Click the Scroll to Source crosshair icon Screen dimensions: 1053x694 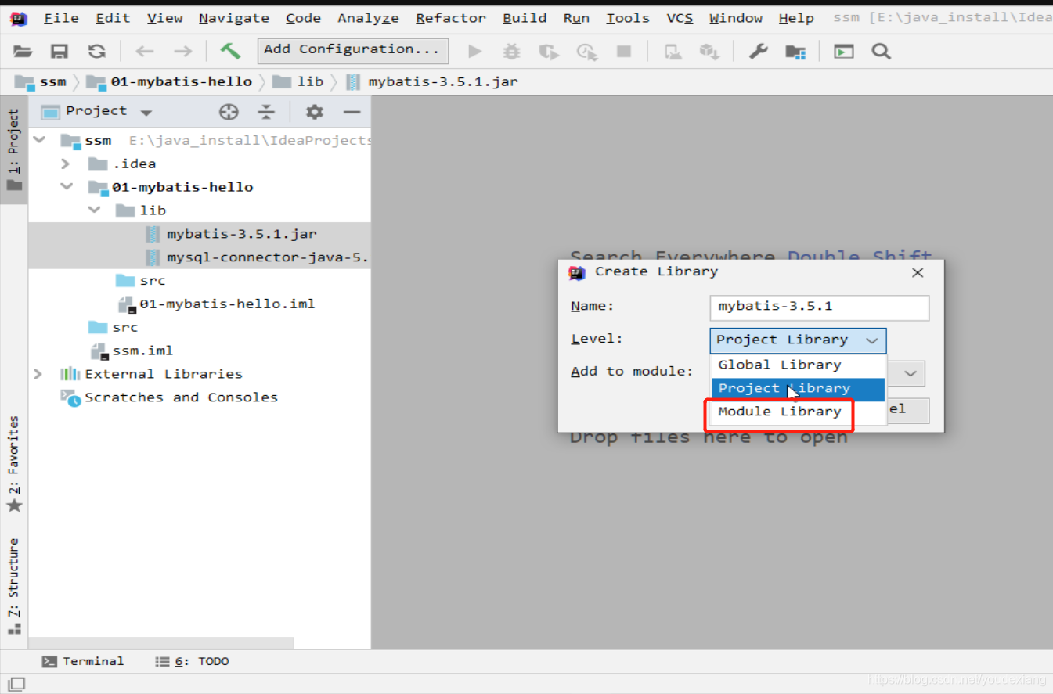pos(229,112)
